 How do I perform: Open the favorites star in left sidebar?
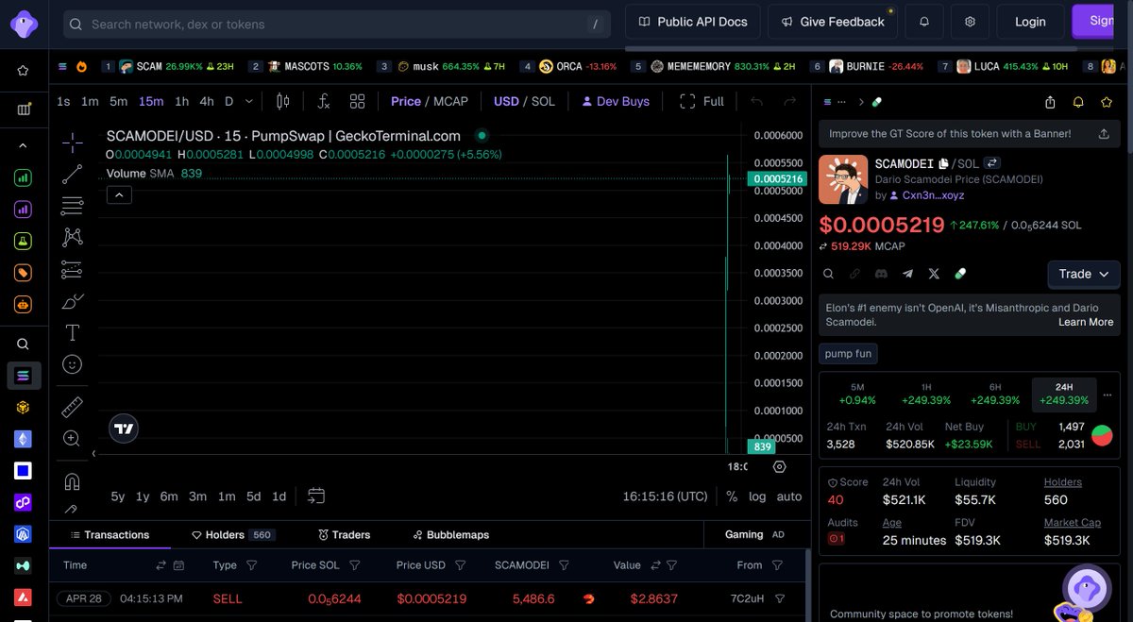(23, 70)
